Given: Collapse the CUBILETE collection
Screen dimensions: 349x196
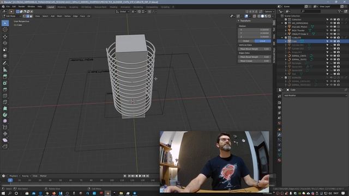Looking at the screenshot, I should [x=282, y=38].
